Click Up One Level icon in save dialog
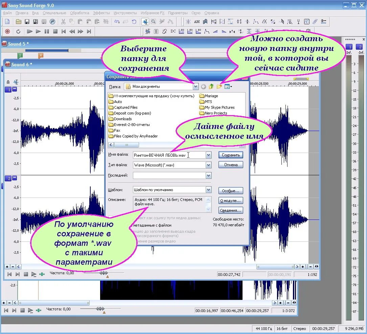The width and height of the screenshot is (367, 334). [211, 87]
